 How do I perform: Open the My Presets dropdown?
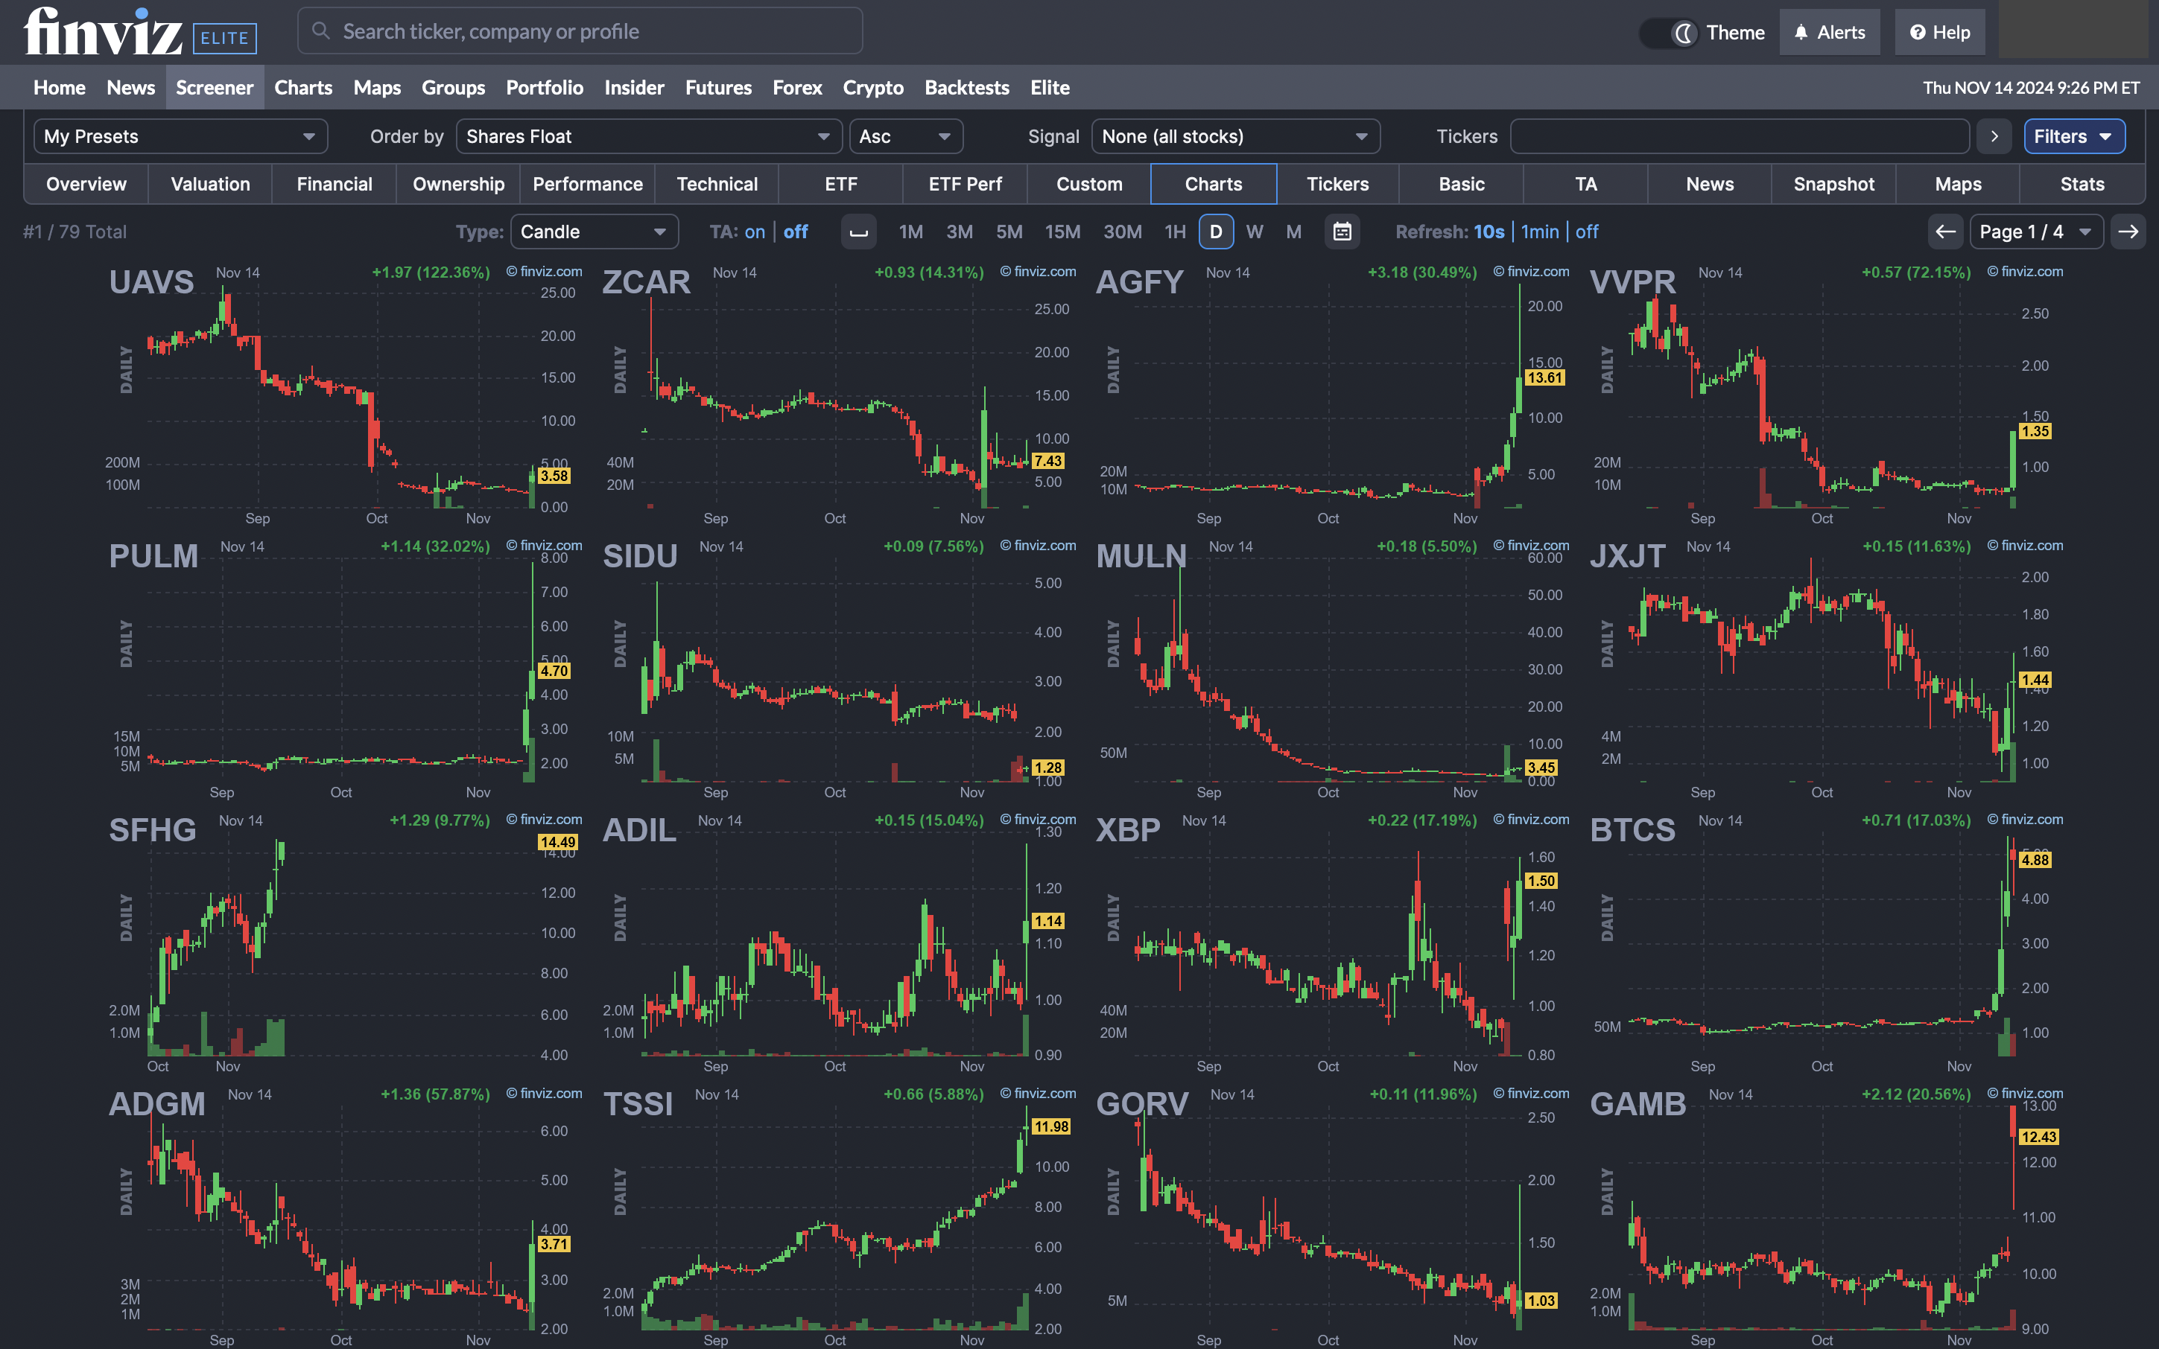pyautogui.click(x=180, y=135)
